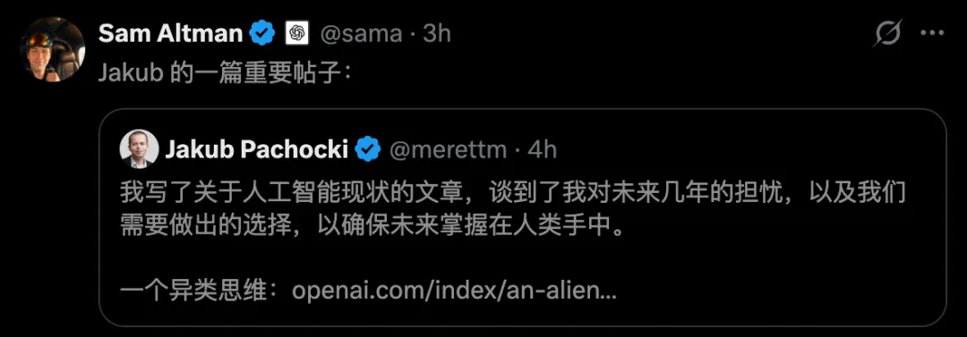
Task: Click the OpenAI affiliation badge icon
Action: click(296, 33)
